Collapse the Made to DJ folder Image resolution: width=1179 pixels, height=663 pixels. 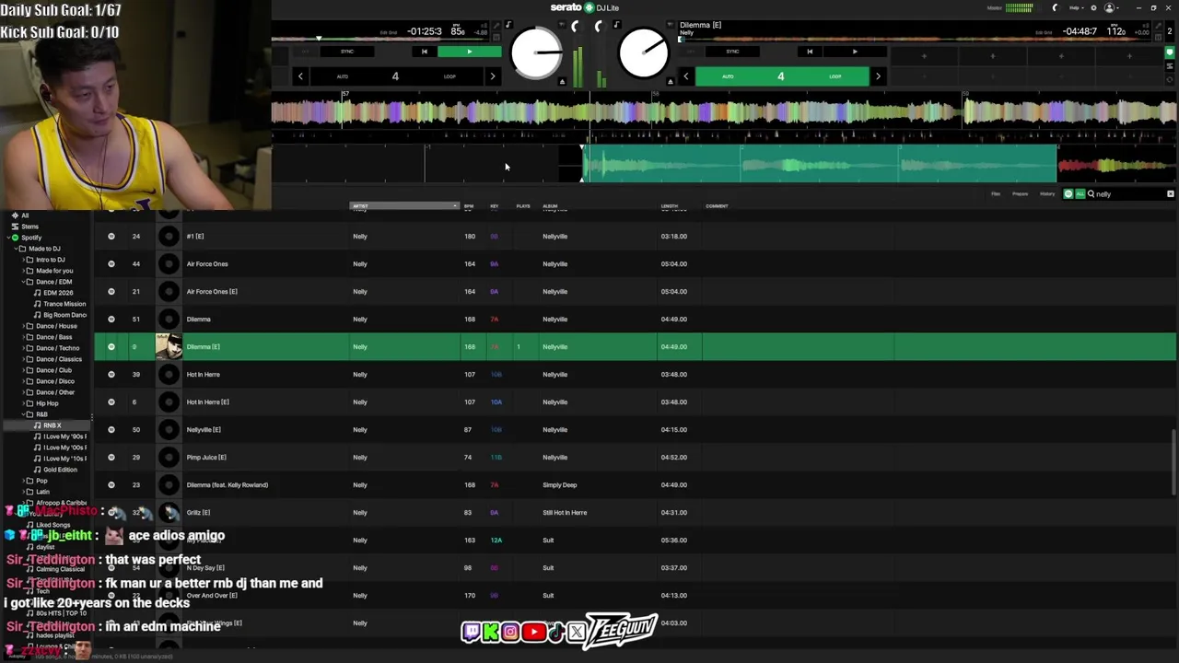point(17,249)
